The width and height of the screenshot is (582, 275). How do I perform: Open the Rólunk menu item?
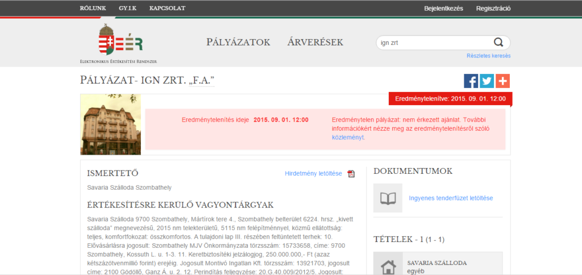coord(93,8)
